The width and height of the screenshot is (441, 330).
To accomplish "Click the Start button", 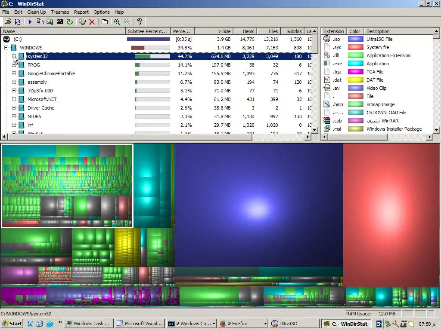I will pyautogui.click(x=12, y=324).
